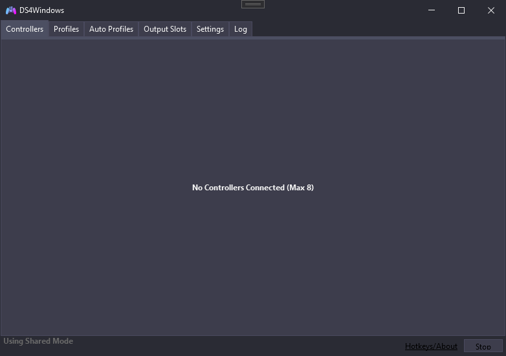This screenshot has width=506, height=356.
Task: Click the DS4Windows controller icon
Action: click(11, 10)
